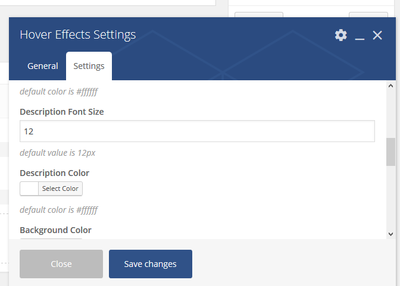
Task: Click the scrollbar track above the thumb
Action: click(x=390, y=114)
